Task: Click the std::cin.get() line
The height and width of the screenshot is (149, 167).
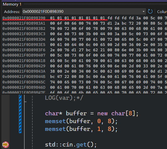Action: 71,144
